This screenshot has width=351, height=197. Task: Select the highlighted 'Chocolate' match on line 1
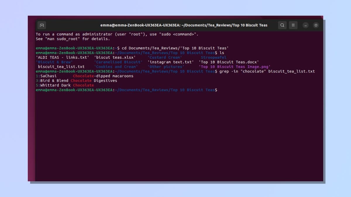83,76
